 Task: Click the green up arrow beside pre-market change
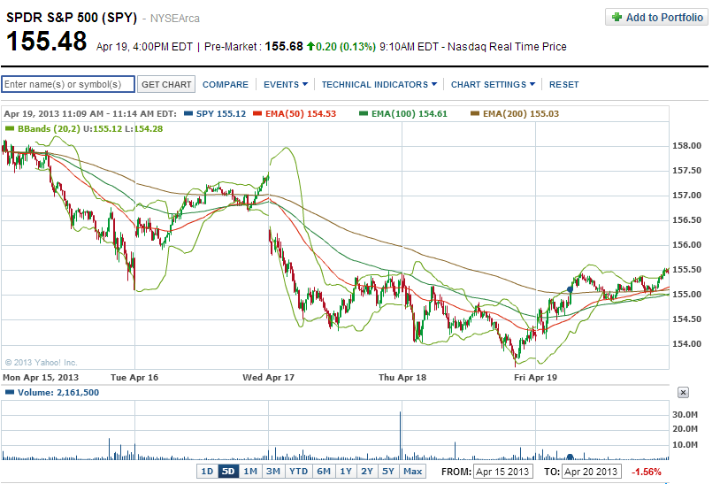coord(310,46)
